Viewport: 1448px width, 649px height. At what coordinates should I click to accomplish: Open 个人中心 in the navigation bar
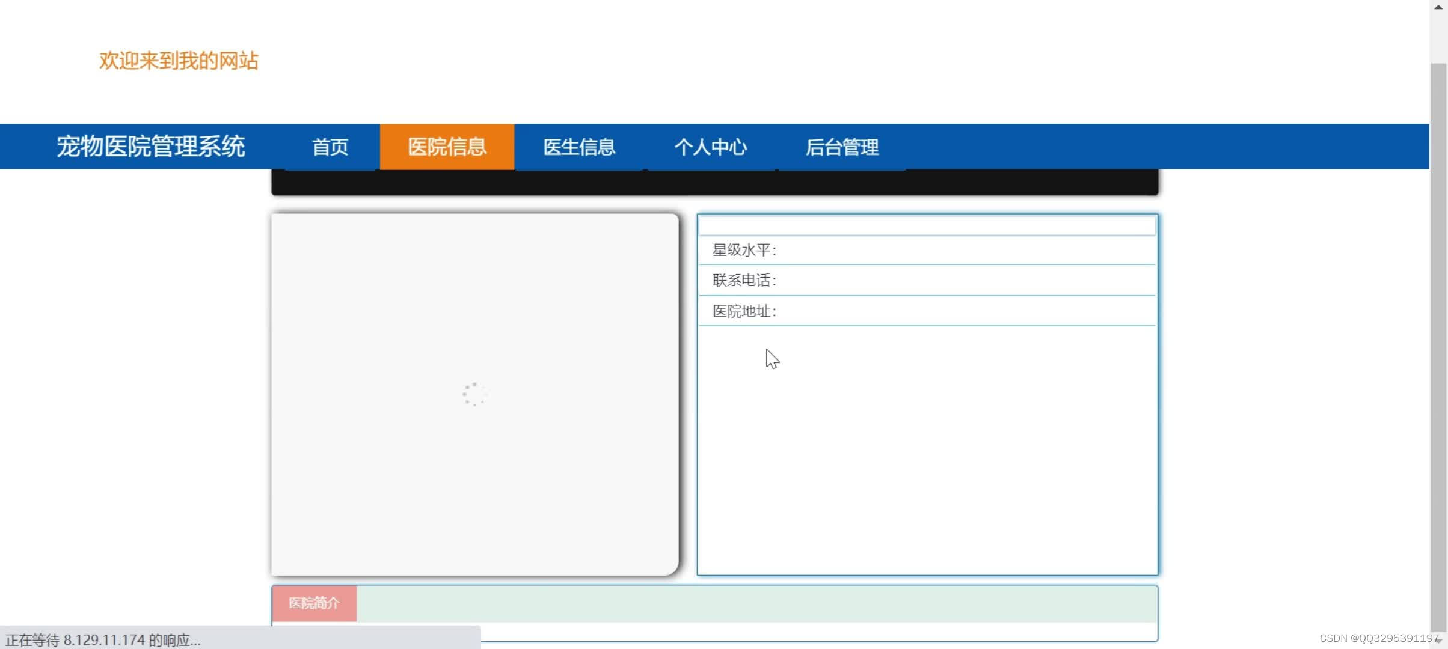tap(711, 147)
